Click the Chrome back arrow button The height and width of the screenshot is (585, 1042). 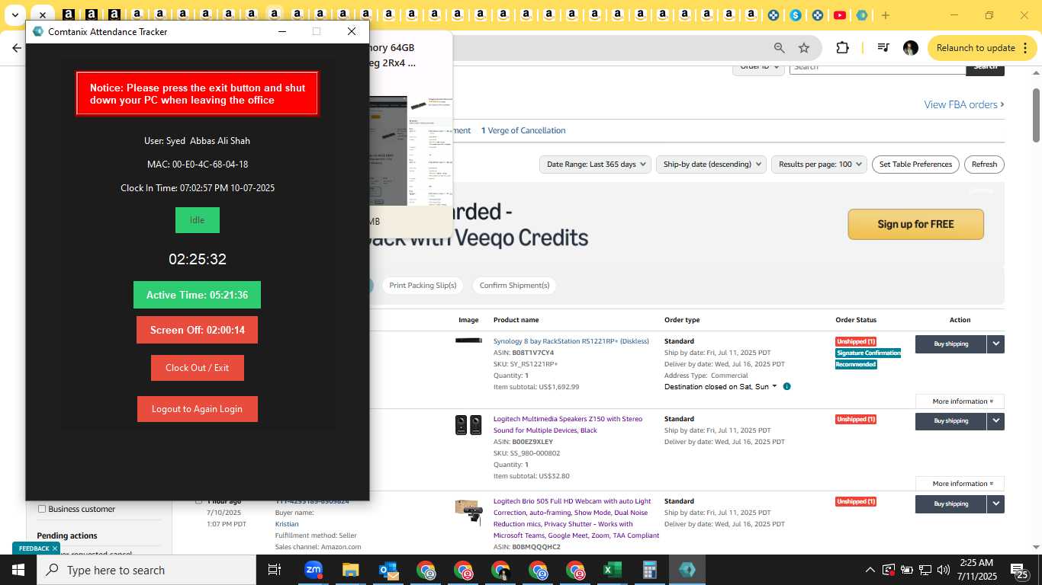(17, 48)
